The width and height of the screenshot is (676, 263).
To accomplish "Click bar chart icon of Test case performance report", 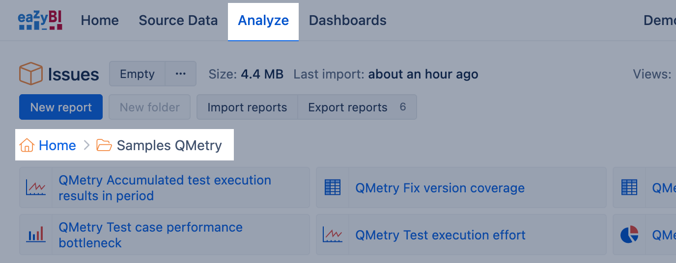I will point(36,235).
